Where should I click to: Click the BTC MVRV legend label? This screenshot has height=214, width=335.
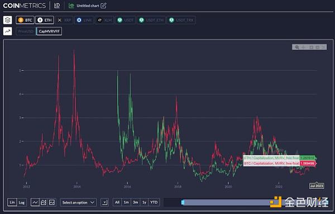coord(271,163)
